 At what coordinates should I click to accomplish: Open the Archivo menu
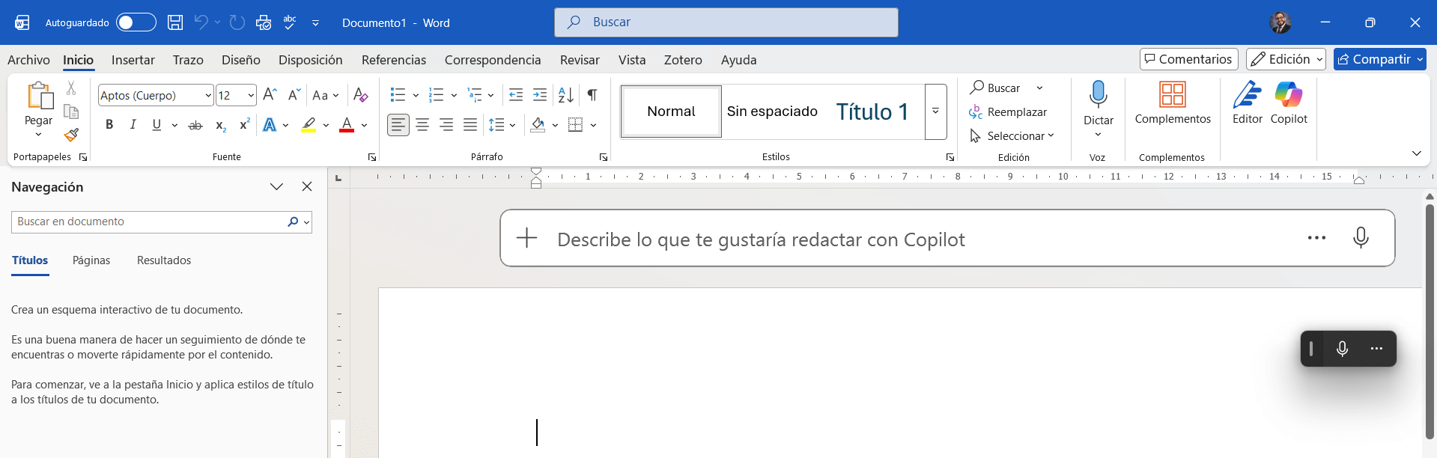tap(28, 60)
